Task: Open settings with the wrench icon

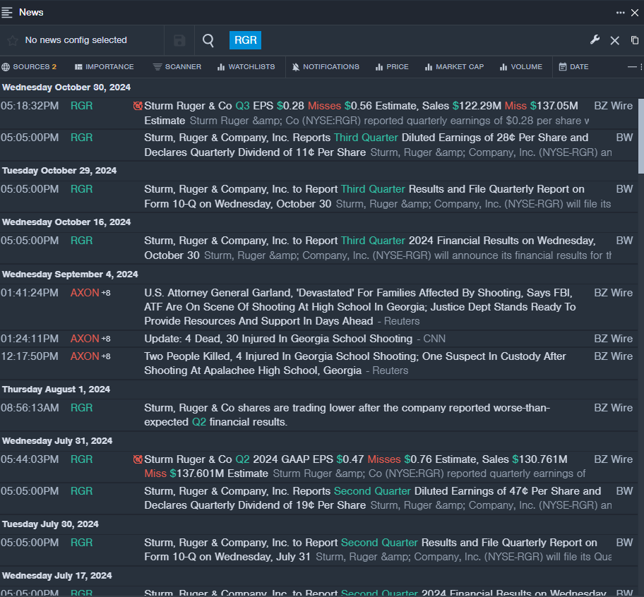Action: (595, 40)
